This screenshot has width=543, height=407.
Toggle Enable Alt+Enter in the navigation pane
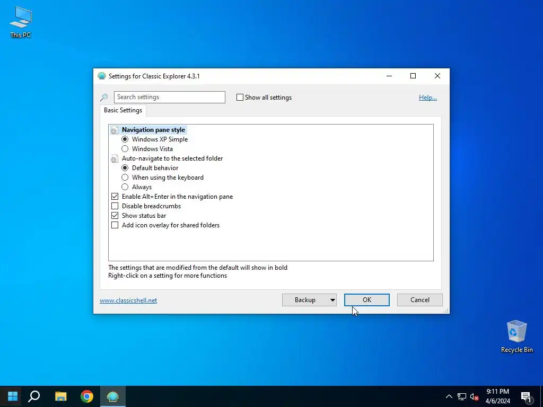click(x=115, y=197)
